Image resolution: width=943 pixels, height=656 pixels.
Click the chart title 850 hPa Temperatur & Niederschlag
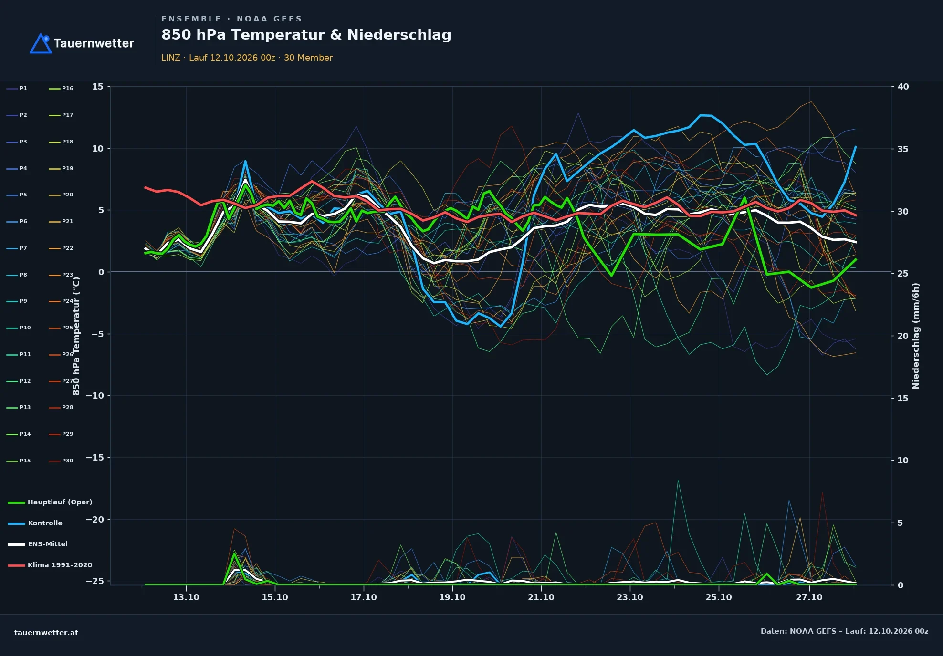[306, 35]
